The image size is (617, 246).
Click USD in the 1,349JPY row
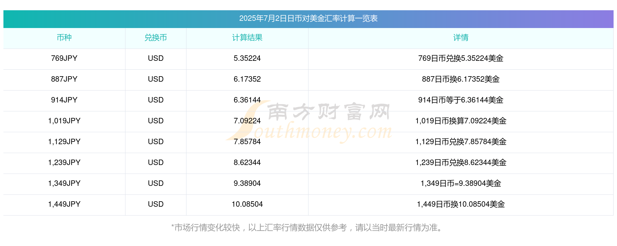(156, 183)
